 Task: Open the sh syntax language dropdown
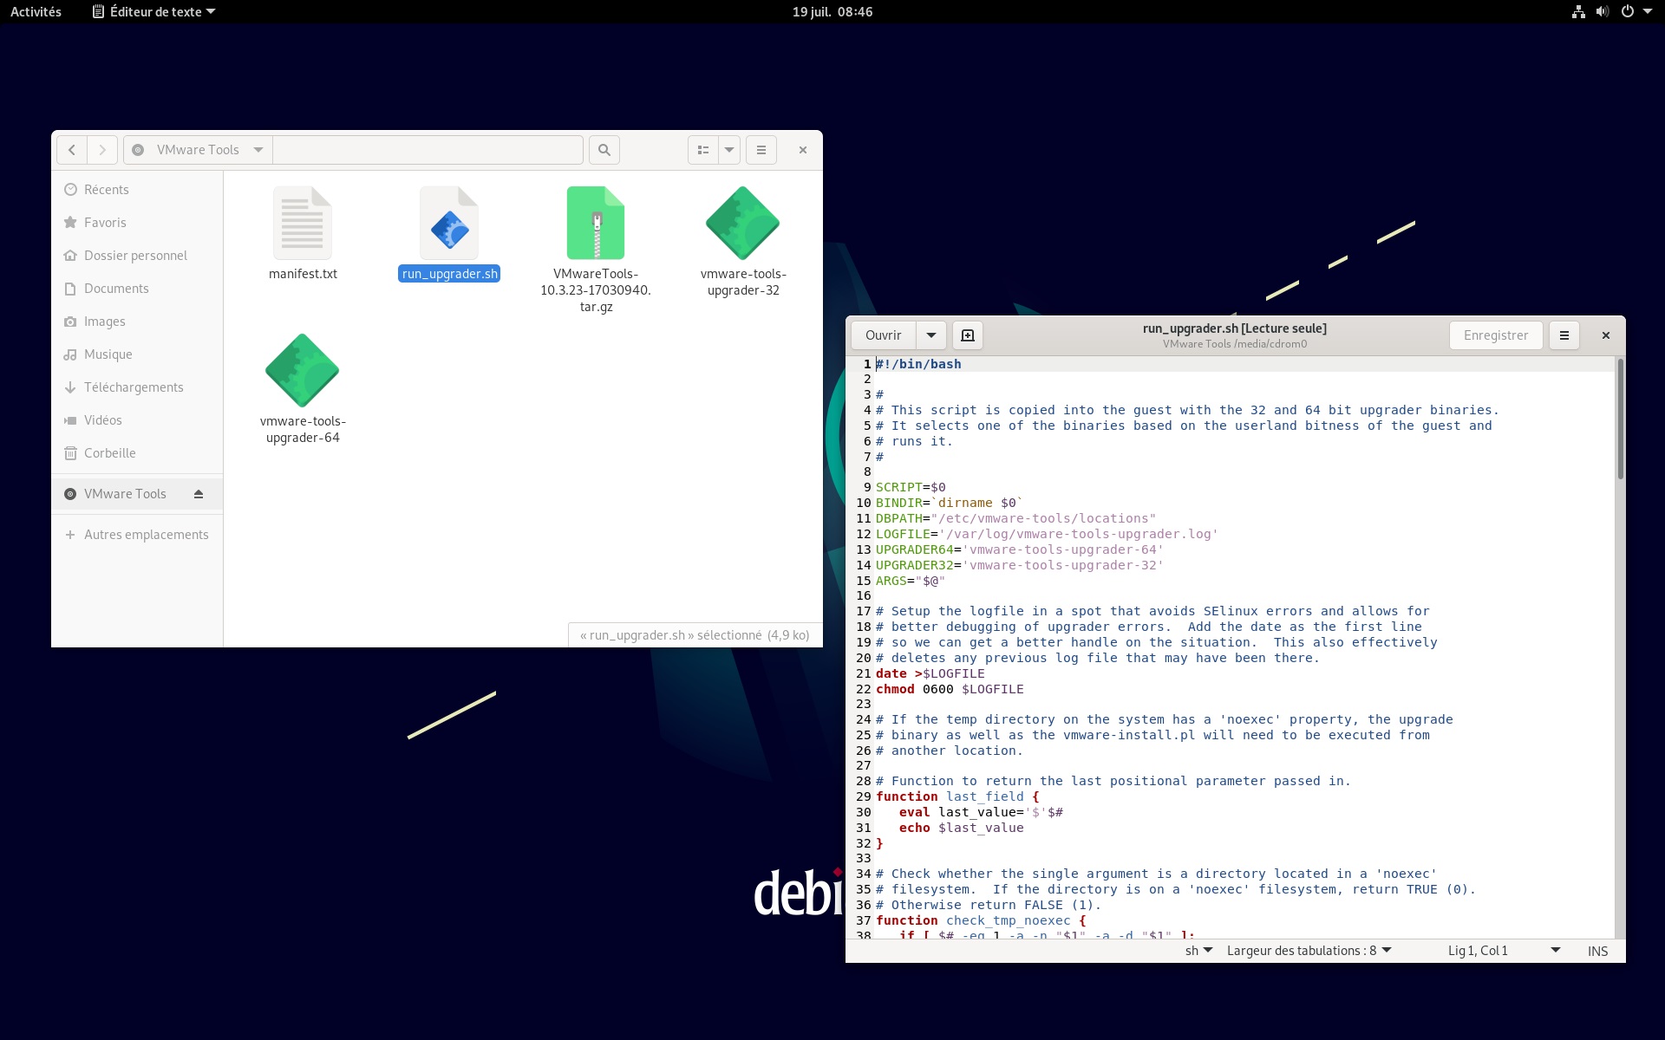(1198, 951)
